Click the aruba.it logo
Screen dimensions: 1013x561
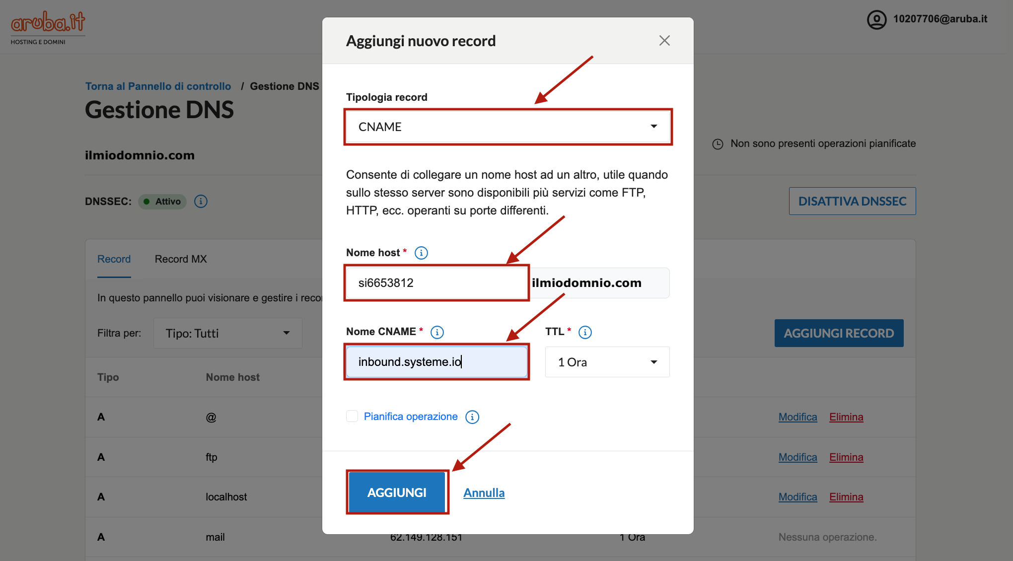(x=48, y=28)
